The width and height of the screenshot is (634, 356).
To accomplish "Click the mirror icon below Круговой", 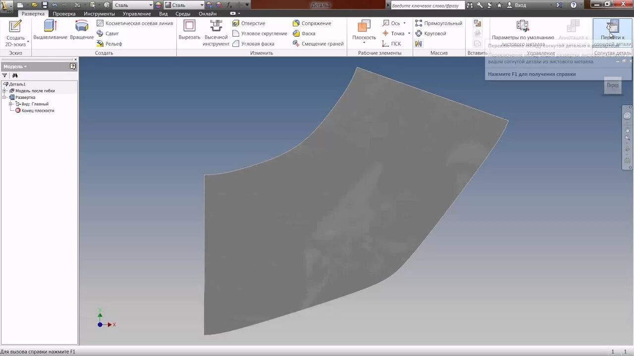I will 419,44.
